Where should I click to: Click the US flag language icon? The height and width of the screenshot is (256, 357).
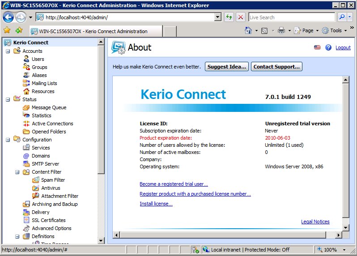(317, 47)
